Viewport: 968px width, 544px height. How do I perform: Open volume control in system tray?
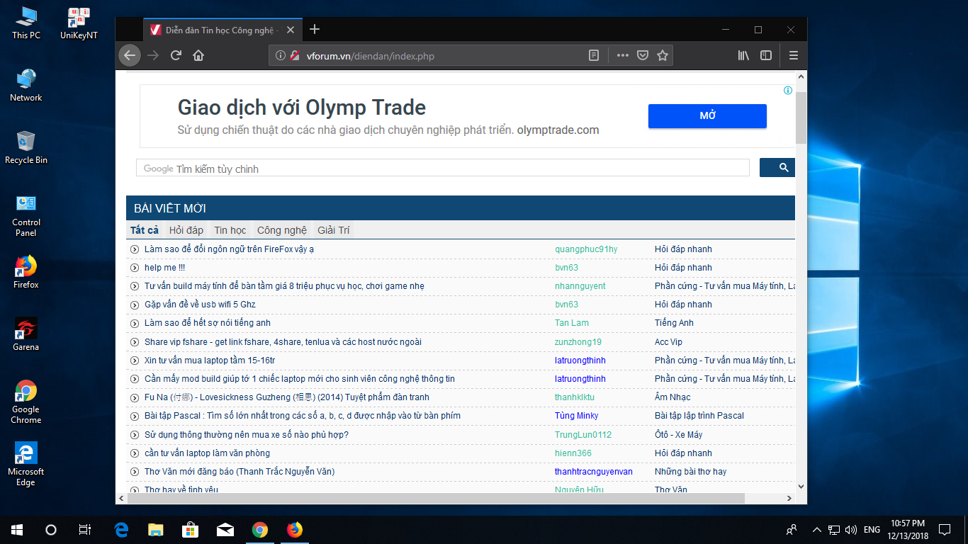point(851,529)
